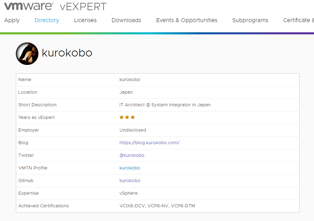Click the Location row label

click(28, 92)
